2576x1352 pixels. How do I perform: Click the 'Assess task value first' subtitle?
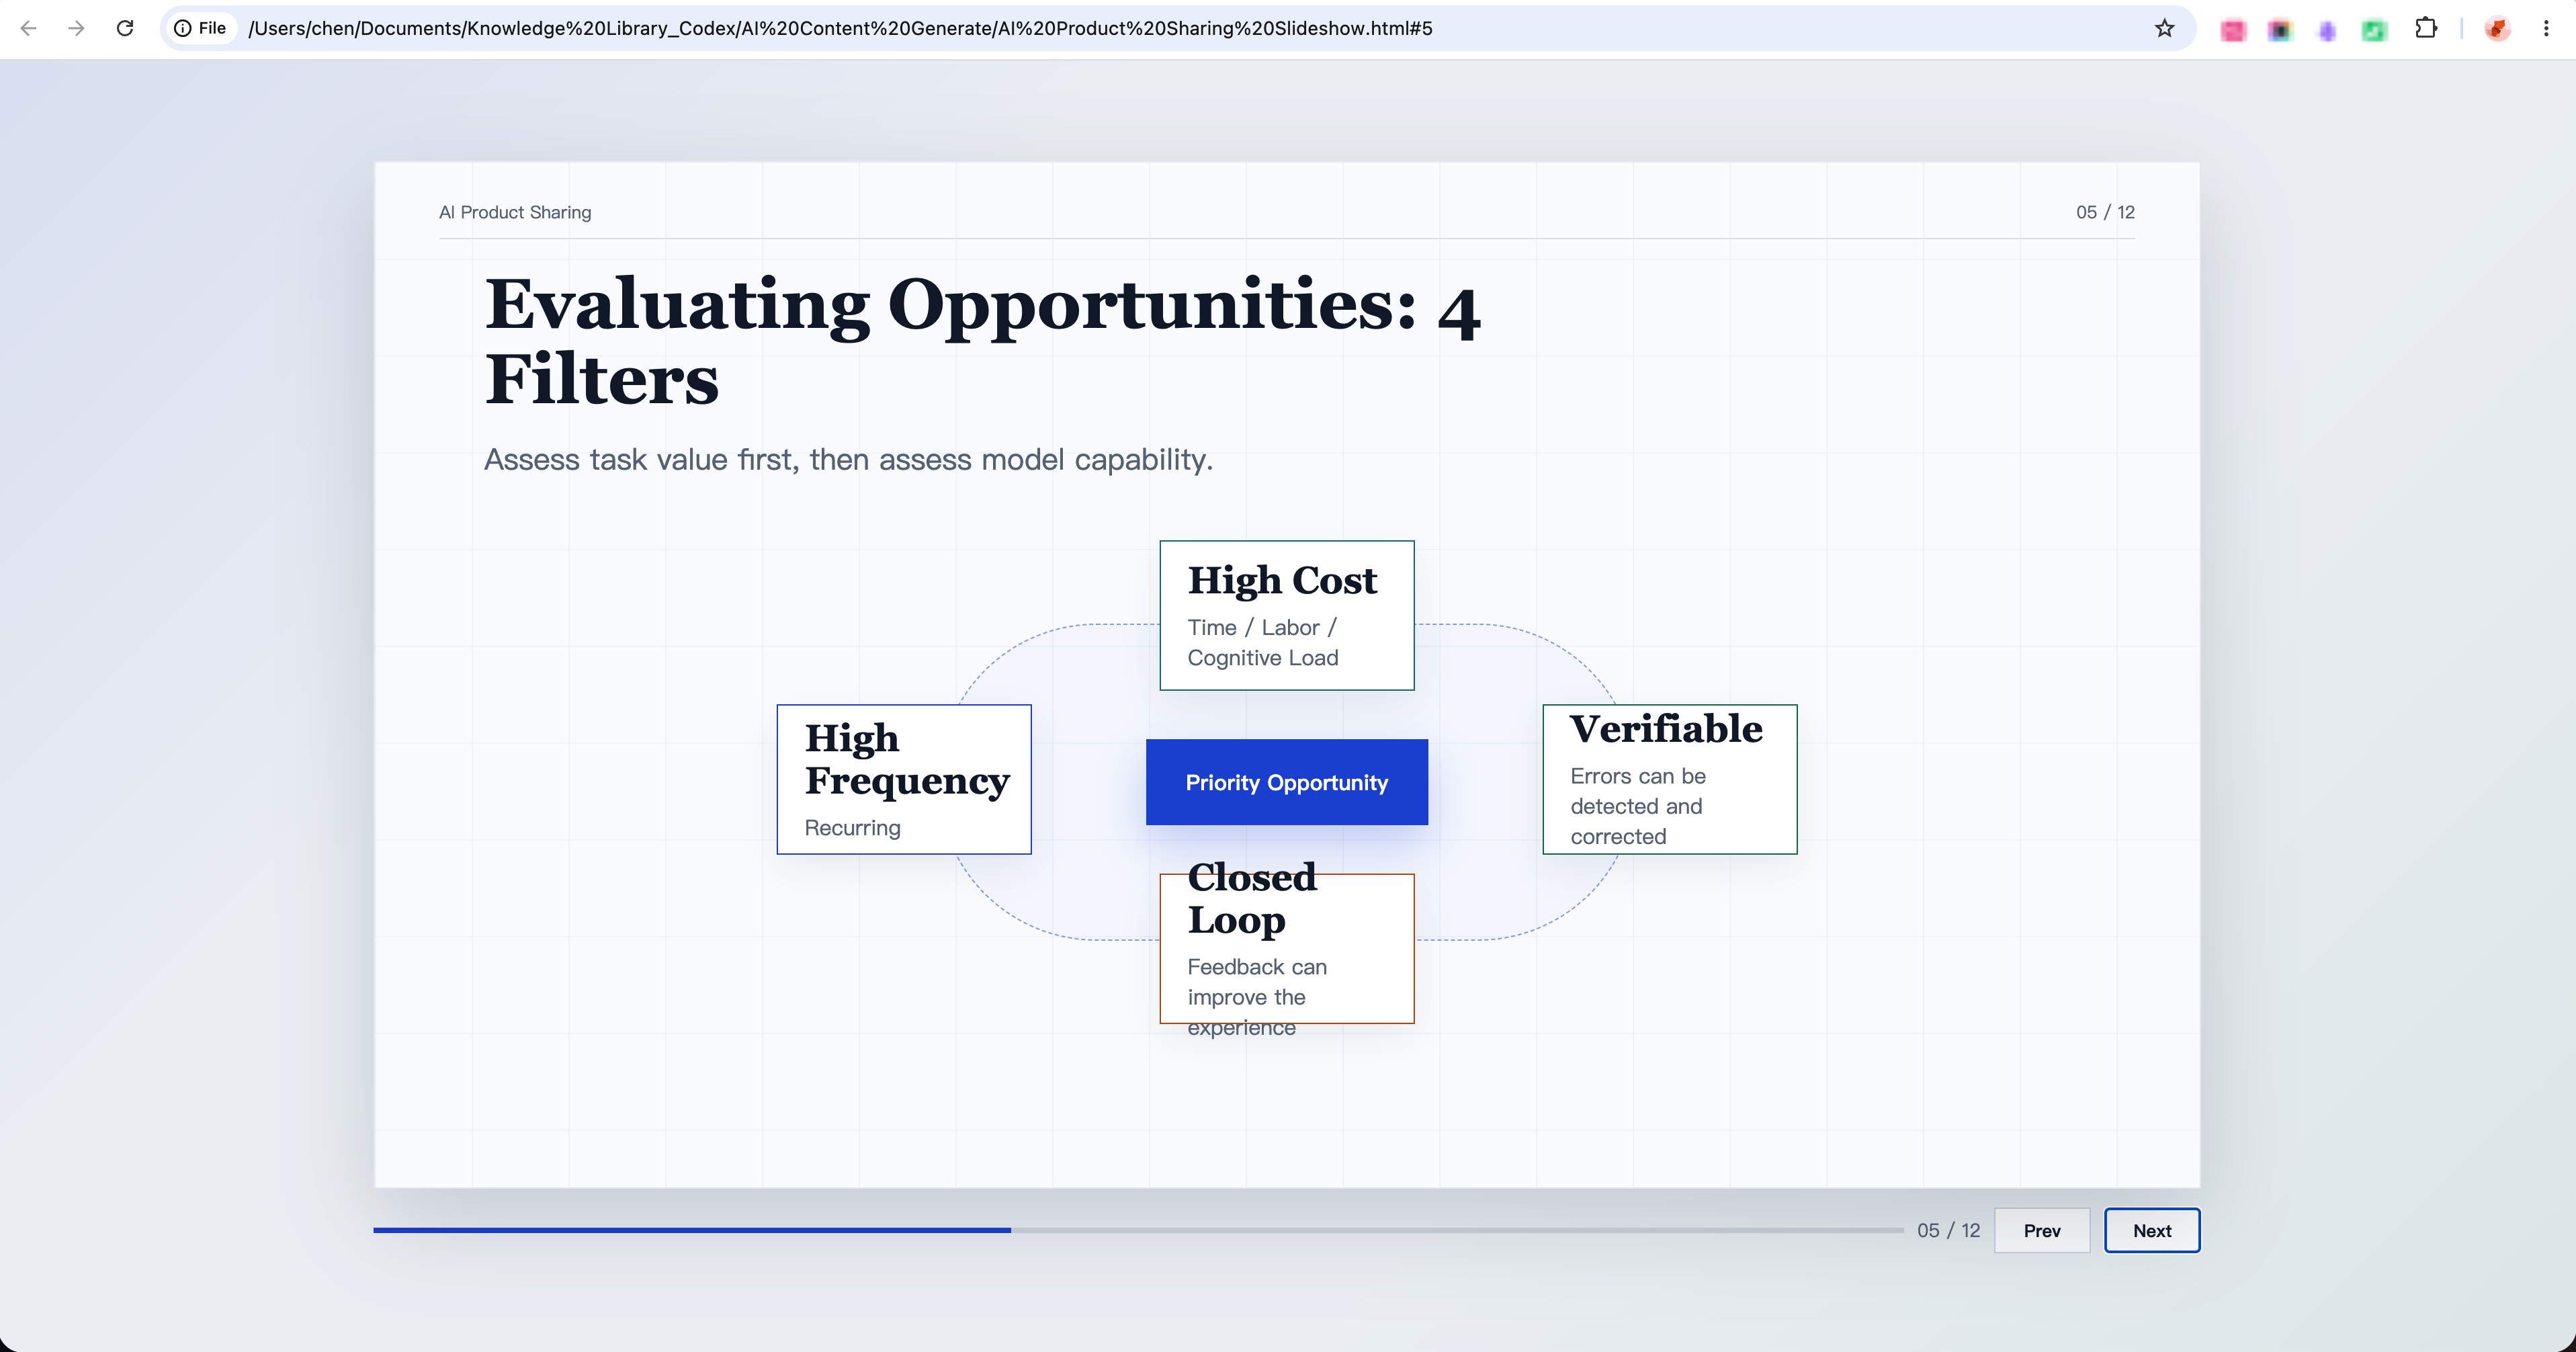pos(848,459)
